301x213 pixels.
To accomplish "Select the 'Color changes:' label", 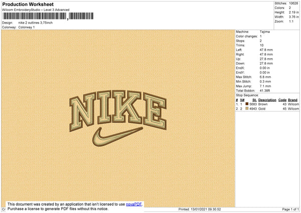I will 247,36.
